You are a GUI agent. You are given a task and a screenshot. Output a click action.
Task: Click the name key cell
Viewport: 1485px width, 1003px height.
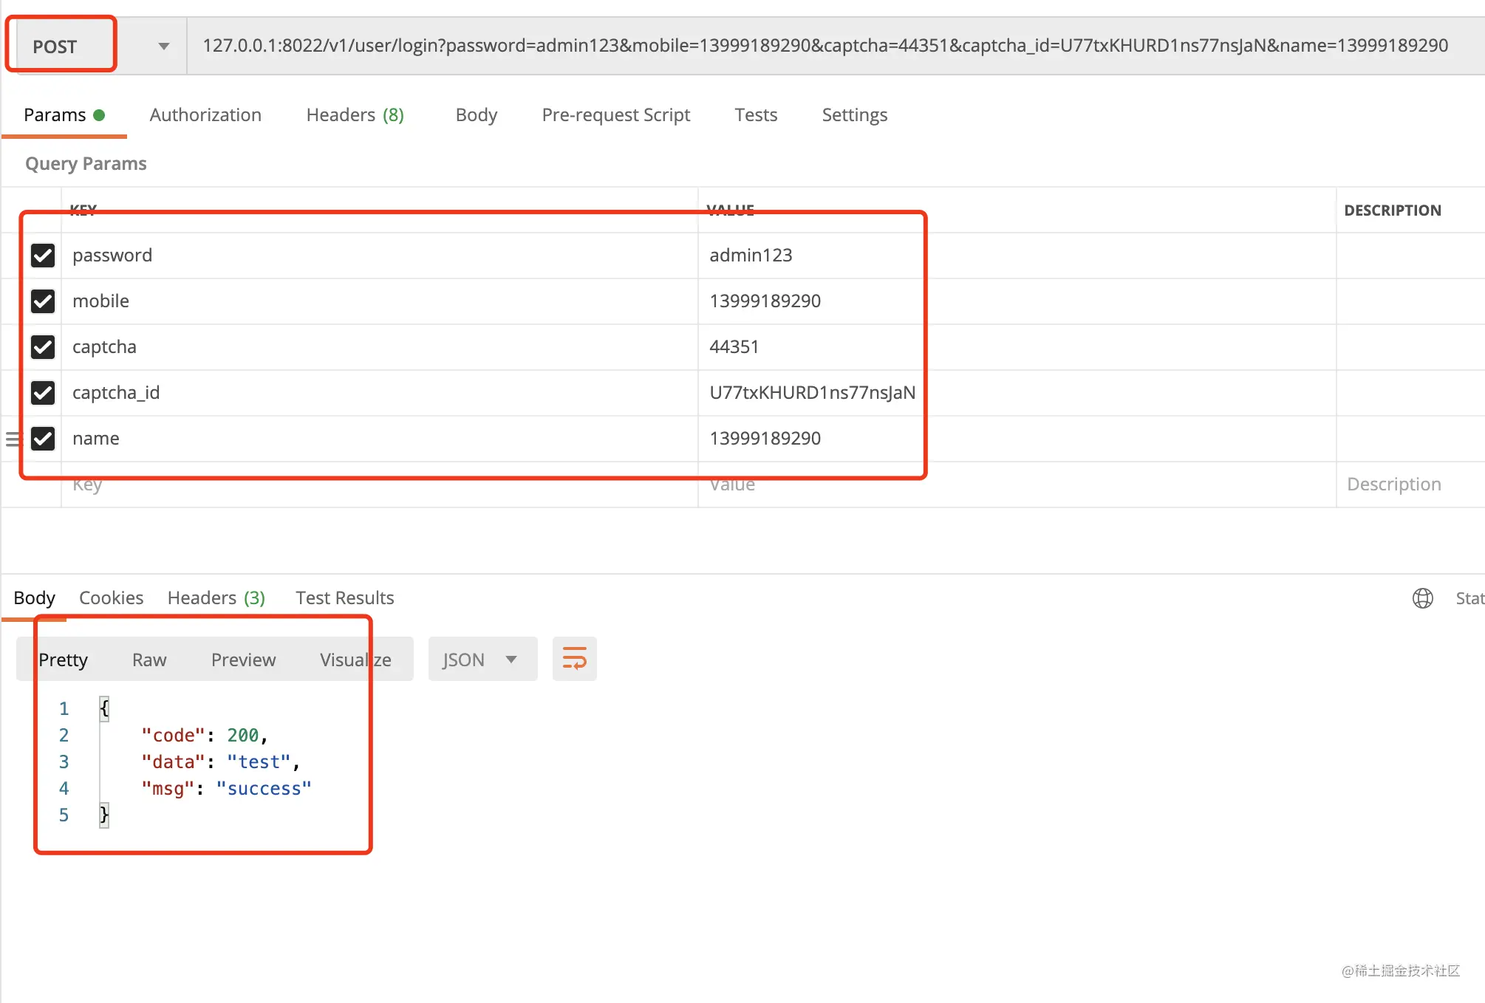point(380,439)
